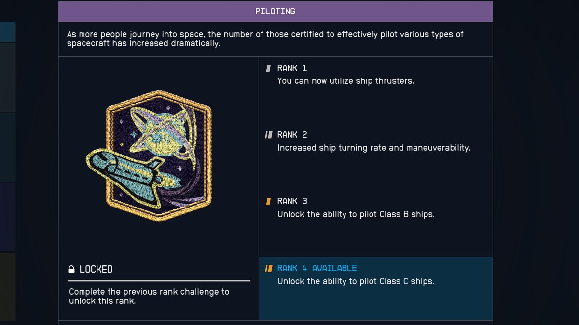Toggle selection of the Rank 4 row
This screenshot has width=579, height=325.
[375, 288]
